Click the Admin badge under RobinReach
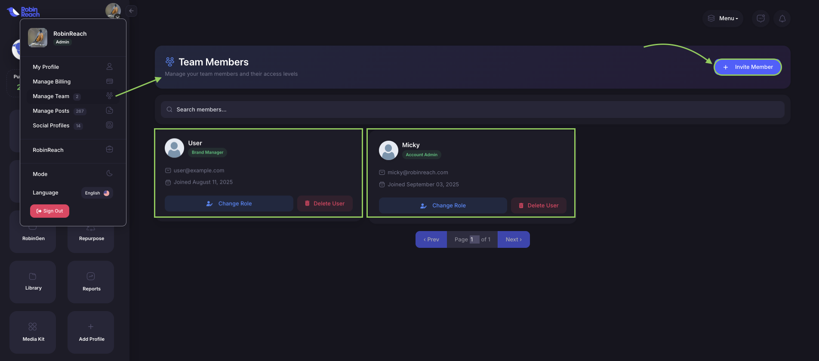This screenshot has height=361, width=819. coord(62,42)
